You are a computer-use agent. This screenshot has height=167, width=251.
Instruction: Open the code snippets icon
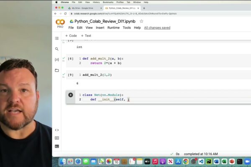click(57, 130)
